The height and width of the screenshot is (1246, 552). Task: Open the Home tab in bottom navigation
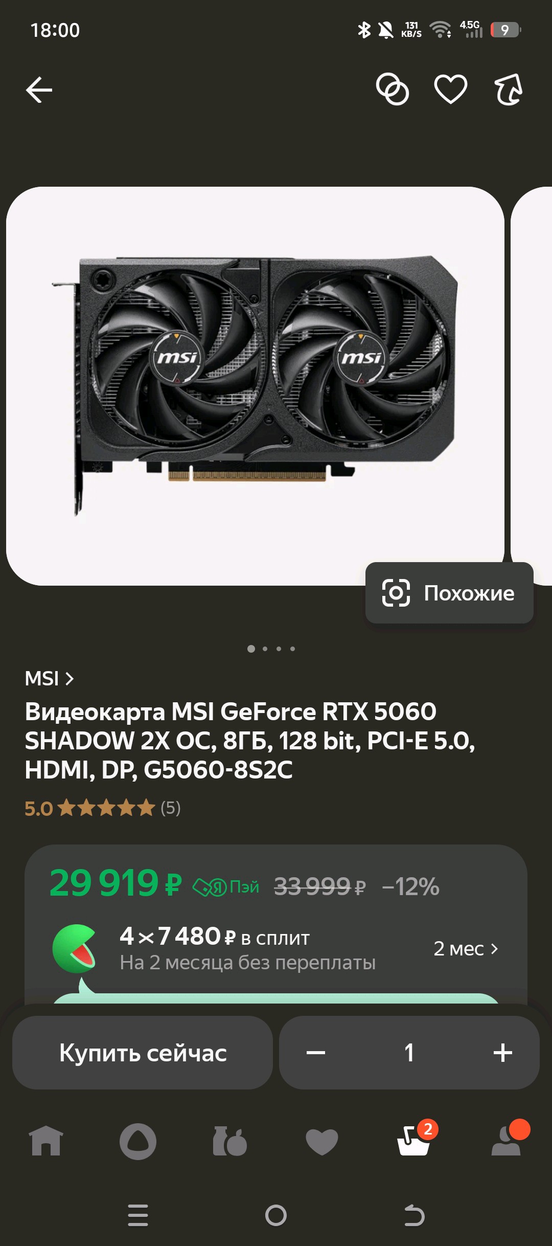[46, 1141]
